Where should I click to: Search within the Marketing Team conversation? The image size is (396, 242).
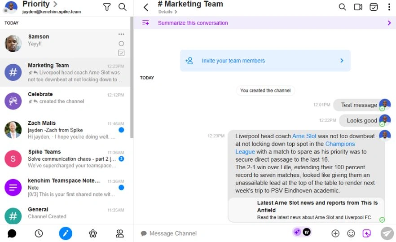click(x=342, y=7)
